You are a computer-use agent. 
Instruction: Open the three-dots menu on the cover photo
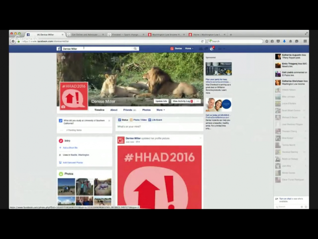click(x=198, y=101)
